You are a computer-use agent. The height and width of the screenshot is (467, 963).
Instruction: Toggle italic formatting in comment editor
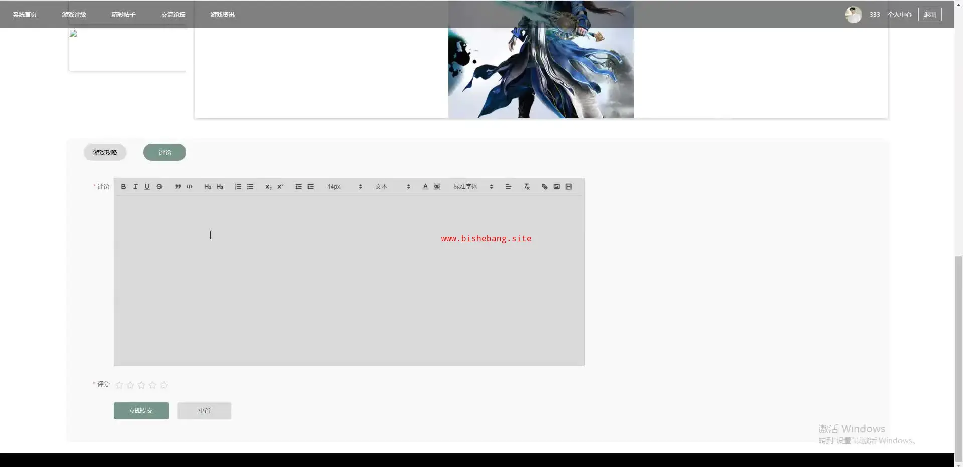[135, 187]
